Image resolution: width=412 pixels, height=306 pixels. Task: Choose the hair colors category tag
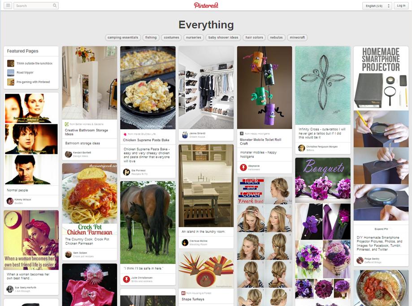click(x=254, y=38)
